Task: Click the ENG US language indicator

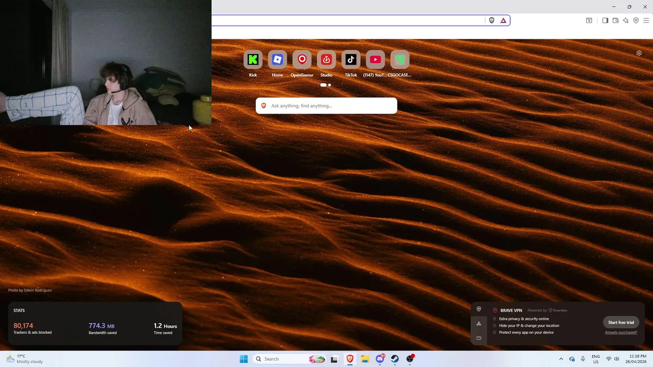Action: [596, 359]
